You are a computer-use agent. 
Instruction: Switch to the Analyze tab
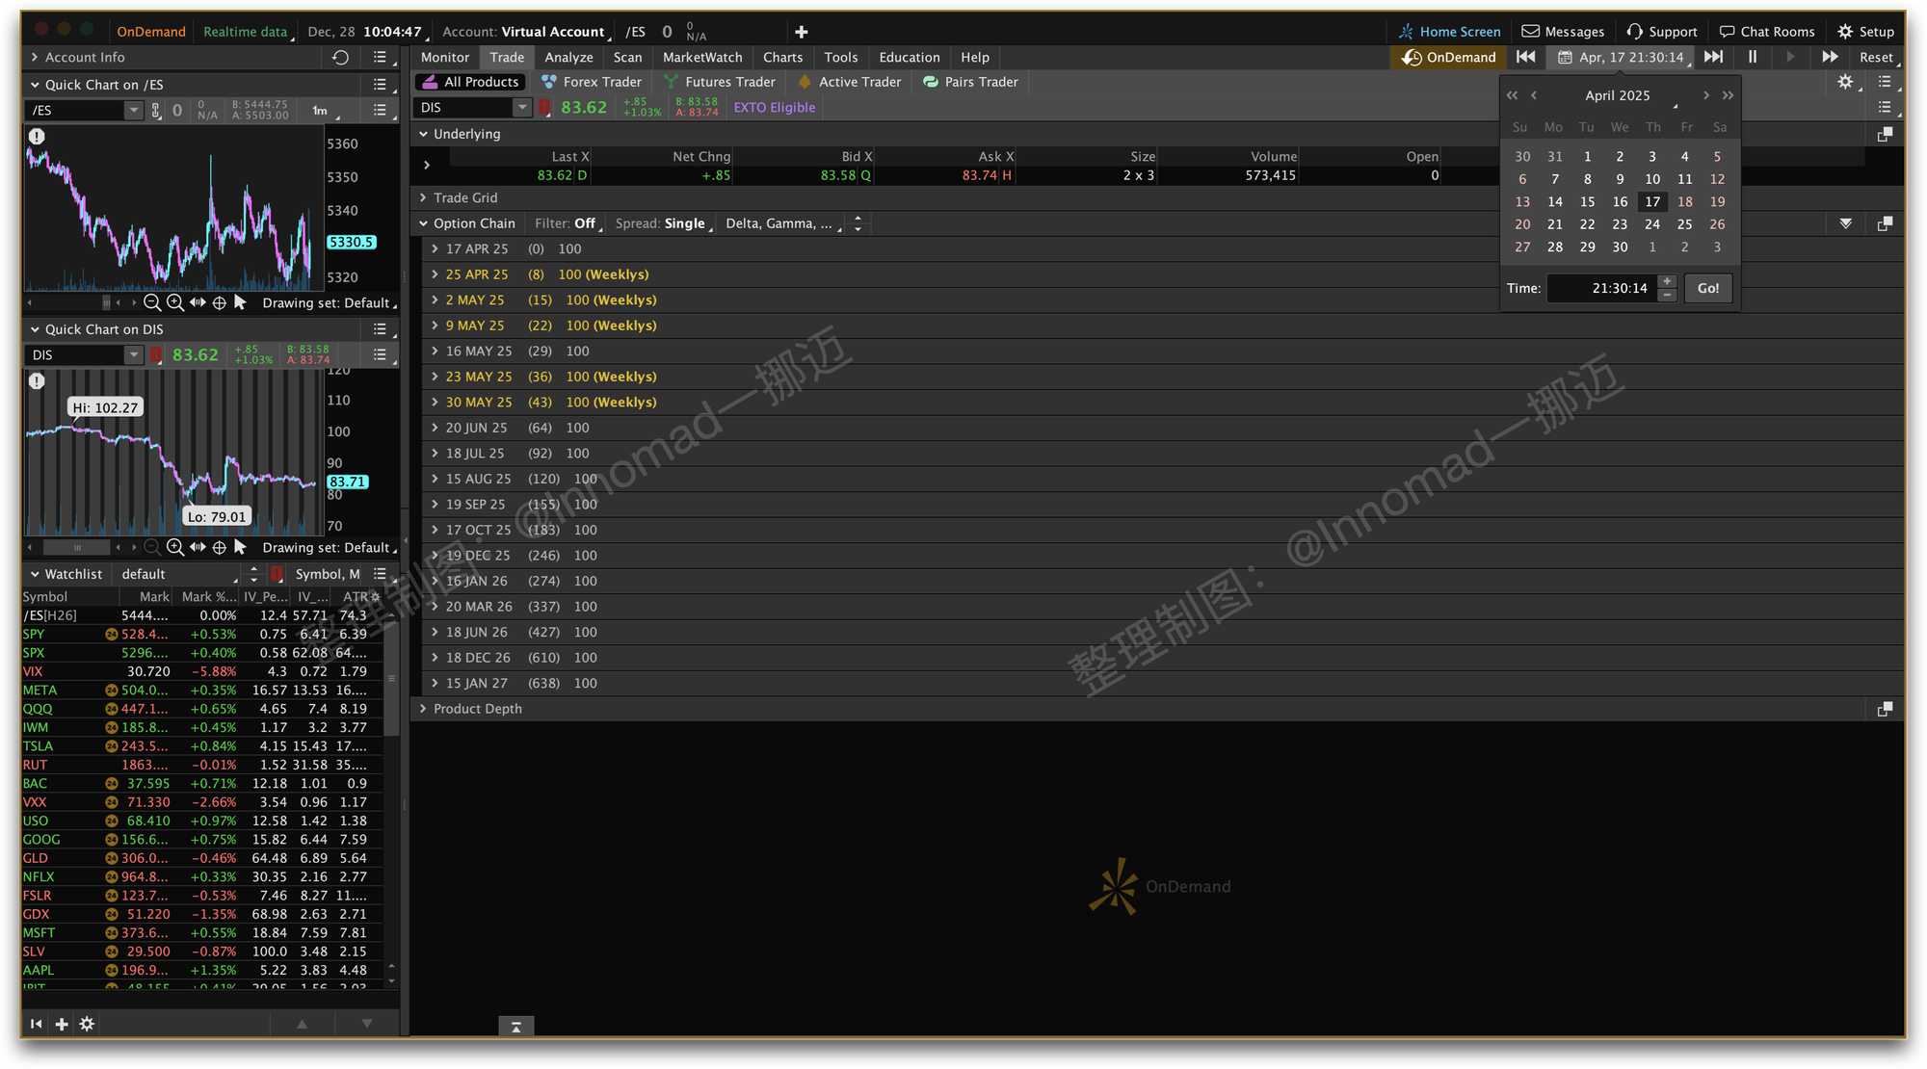(x=568, y=58)
